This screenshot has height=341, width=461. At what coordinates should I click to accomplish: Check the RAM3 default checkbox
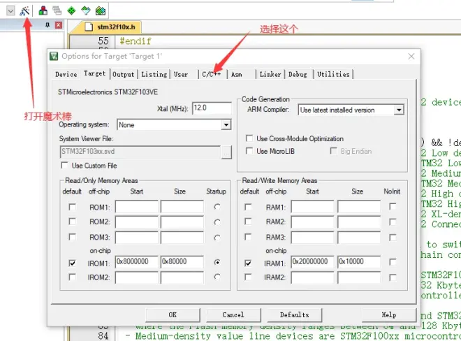tap(248, 237)
